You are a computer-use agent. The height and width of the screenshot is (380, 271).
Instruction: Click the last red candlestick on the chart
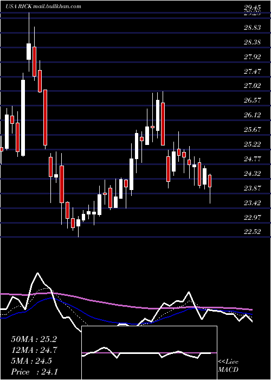coord(210,181)
